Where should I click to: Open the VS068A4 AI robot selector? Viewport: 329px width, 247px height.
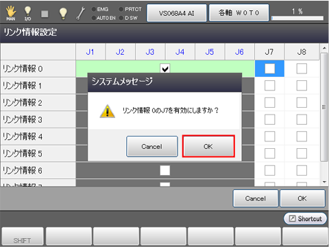coord(177,13)
